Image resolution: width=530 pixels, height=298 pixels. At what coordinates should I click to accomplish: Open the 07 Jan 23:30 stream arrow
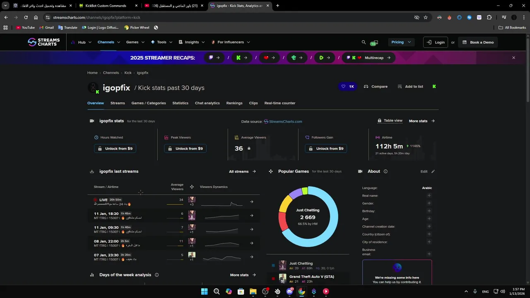click(251, 257)
